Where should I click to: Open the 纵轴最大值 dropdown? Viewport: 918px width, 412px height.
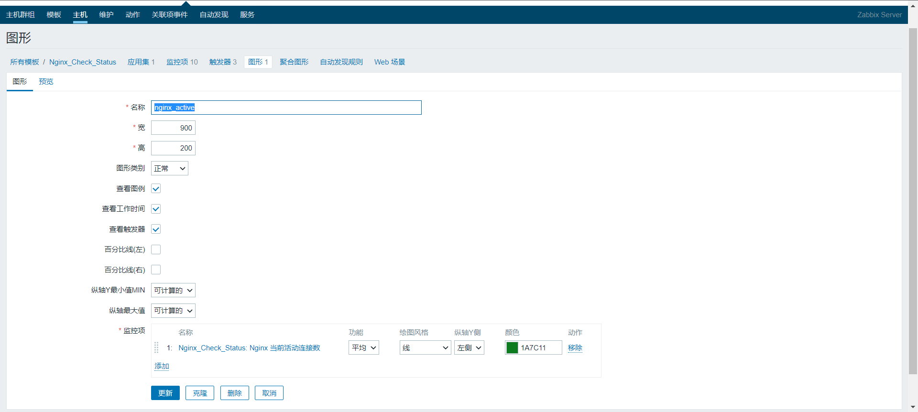[x=173, y=311]
